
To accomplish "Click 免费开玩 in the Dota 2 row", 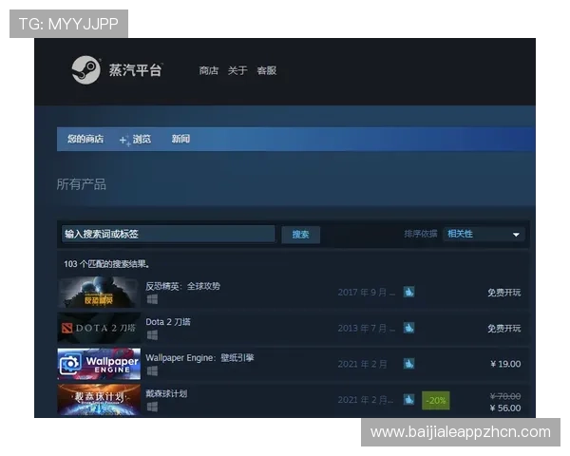I will (503, 329).
